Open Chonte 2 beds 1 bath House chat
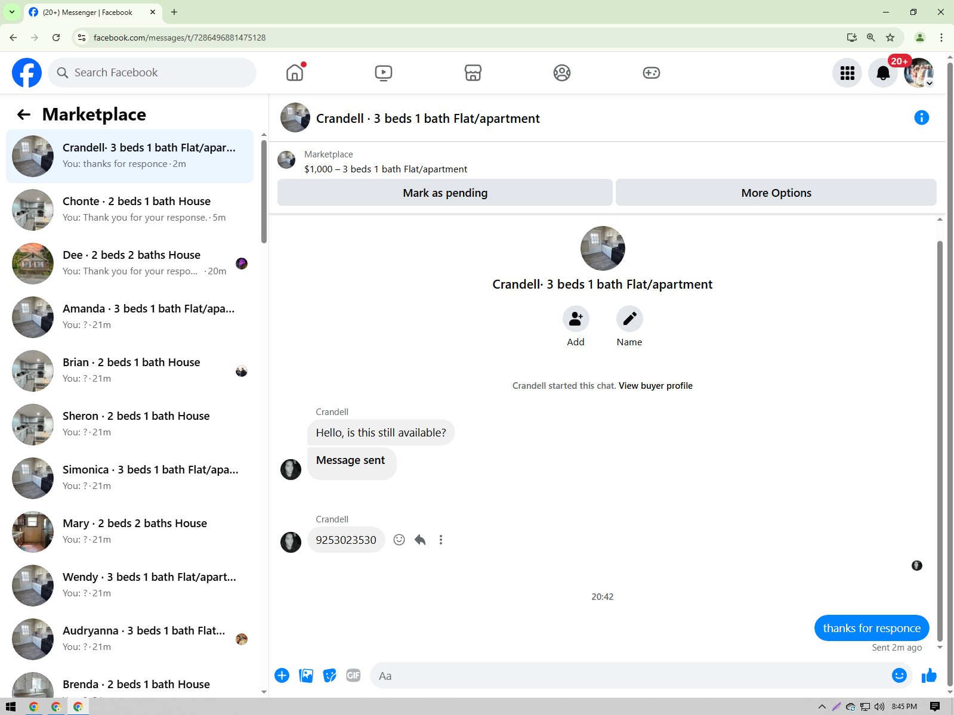The height and width of the screenshot is (715, 954). tap(129, 210)
